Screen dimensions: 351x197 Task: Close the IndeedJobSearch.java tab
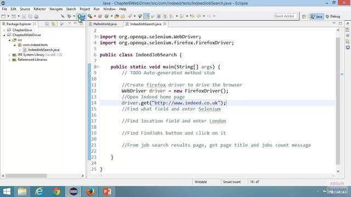[165, 24]
